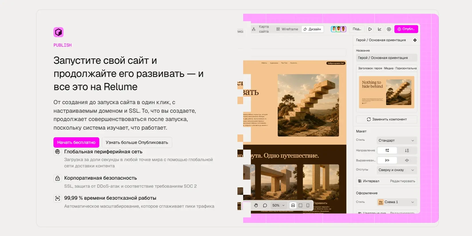Click the Одно путешествие heading on canvas
Image resolution: width=472 pixels, height=236 pixels.
click(291, 156)
